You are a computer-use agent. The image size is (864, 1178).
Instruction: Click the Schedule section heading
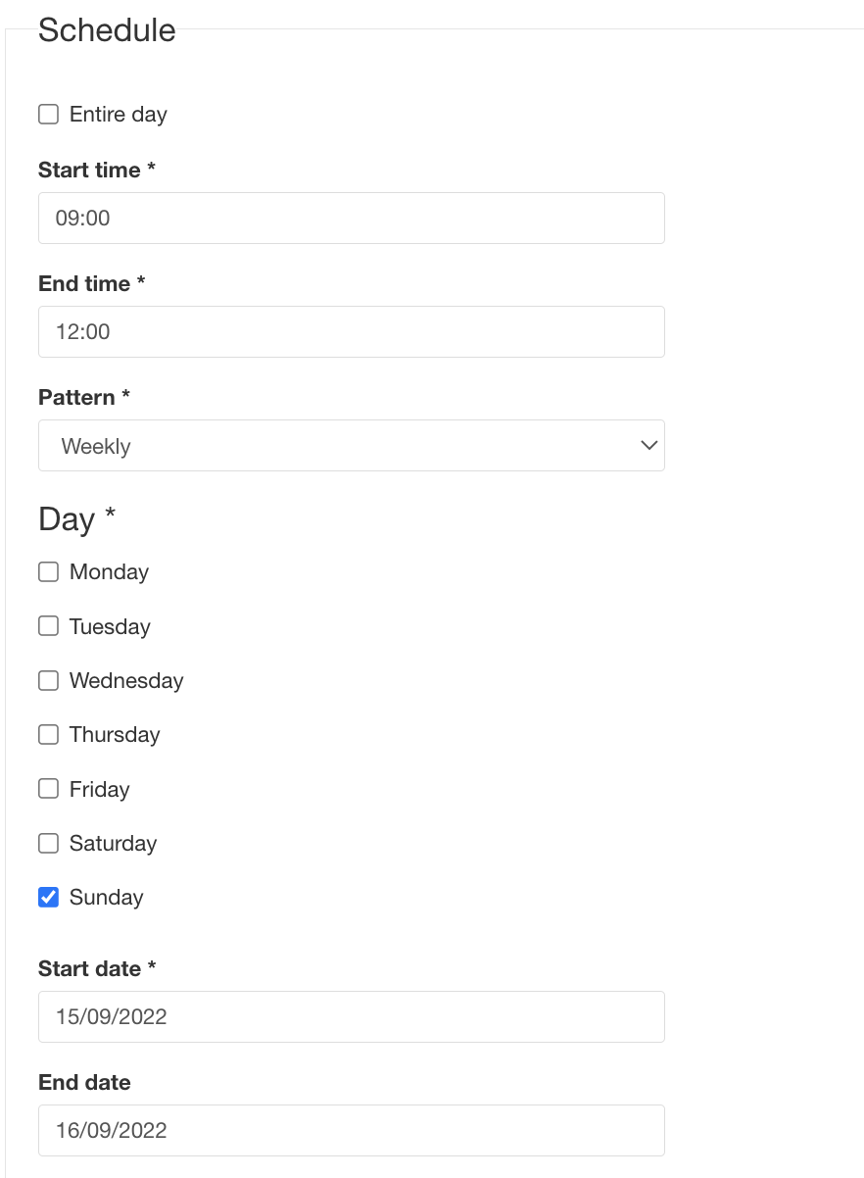[x=107, y=30]
